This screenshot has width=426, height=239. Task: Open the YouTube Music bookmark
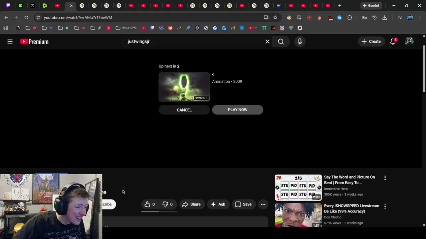[108, 28]
